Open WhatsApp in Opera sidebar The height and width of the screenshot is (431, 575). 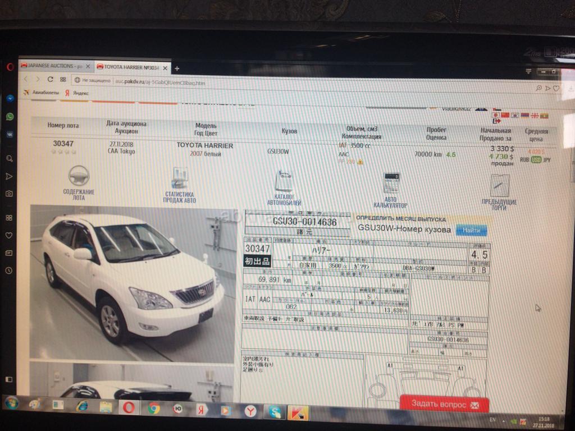coord(10,116)
